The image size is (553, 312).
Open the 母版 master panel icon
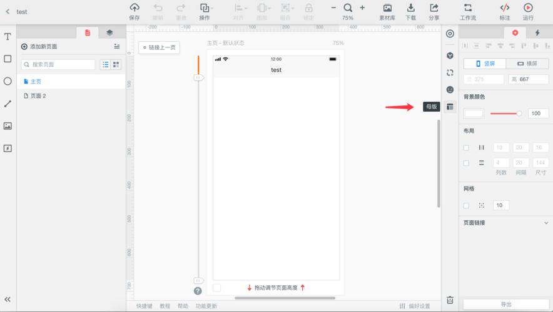pyautogui.click(x=450, y=107)
